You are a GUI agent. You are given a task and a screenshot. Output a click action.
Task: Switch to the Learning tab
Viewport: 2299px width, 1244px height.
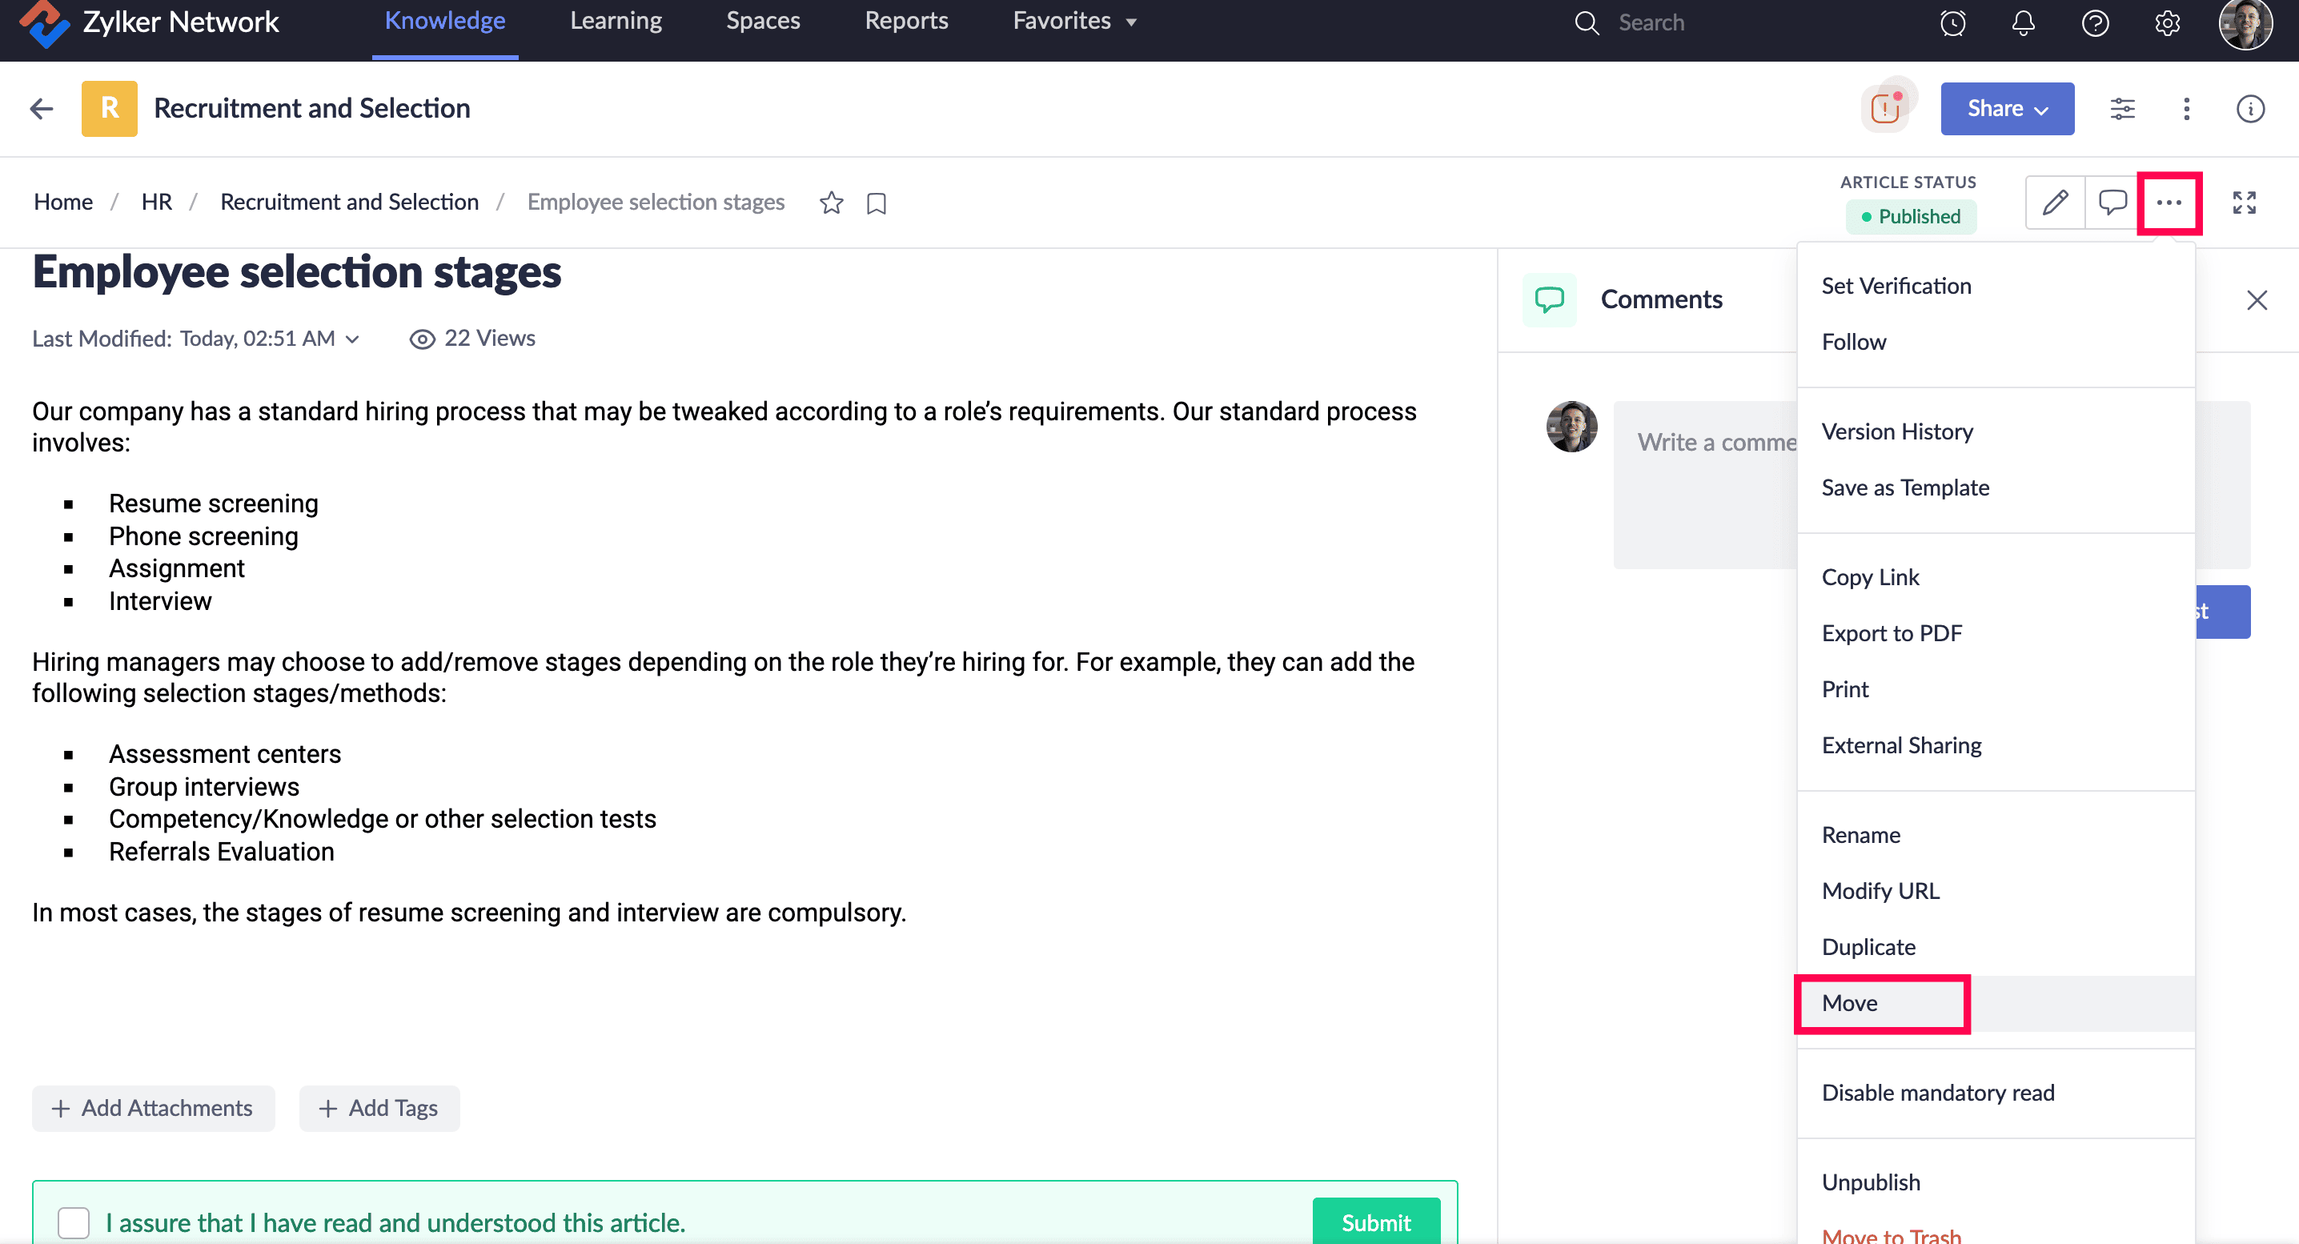tap(616, 21)
